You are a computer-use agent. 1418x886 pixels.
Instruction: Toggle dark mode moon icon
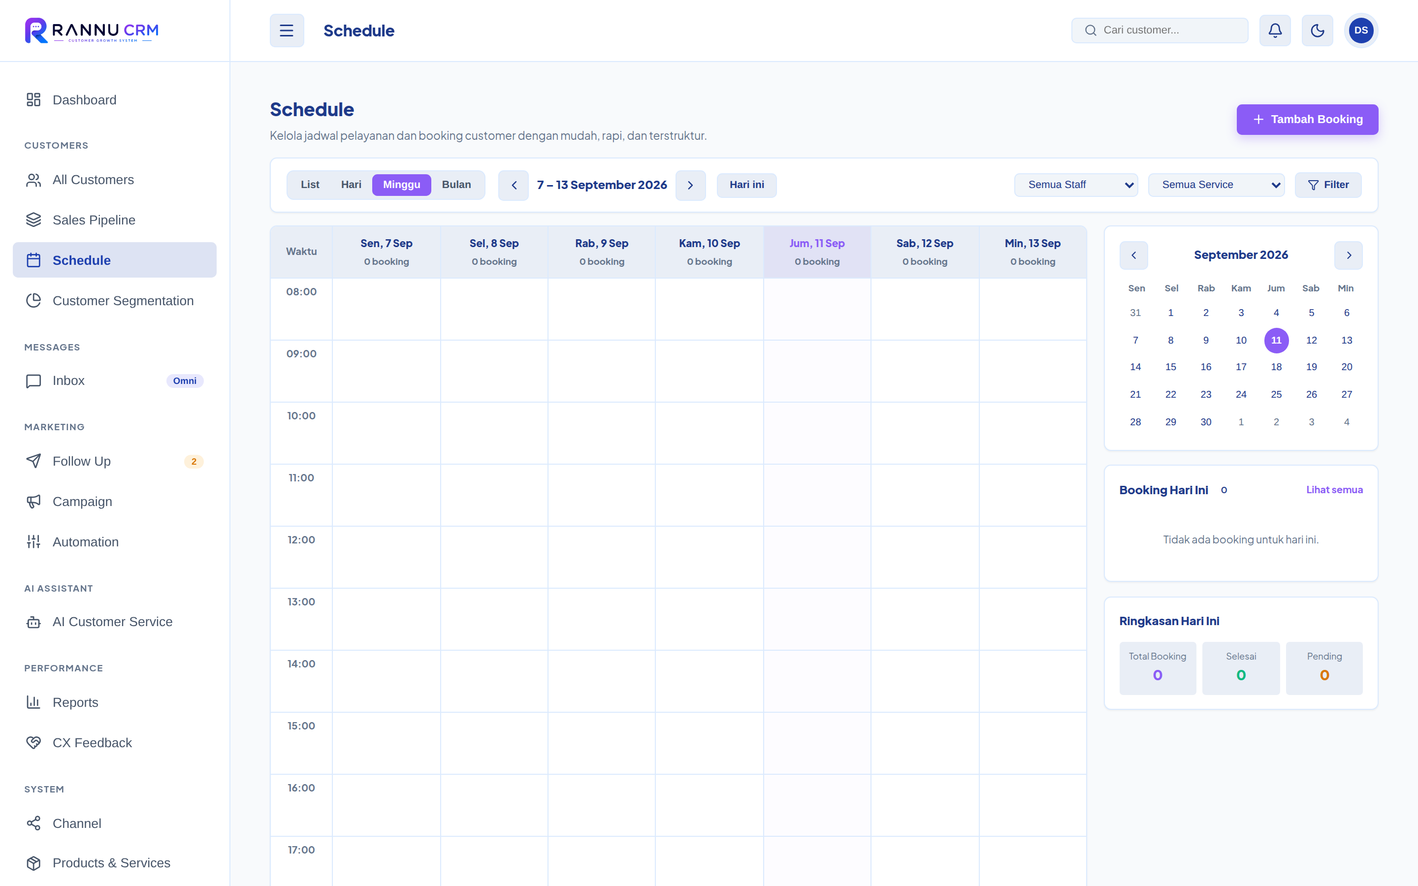[1317, 31]
